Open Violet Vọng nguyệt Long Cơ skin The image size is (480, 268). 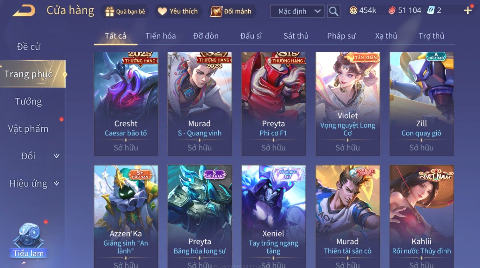(348, 104)
